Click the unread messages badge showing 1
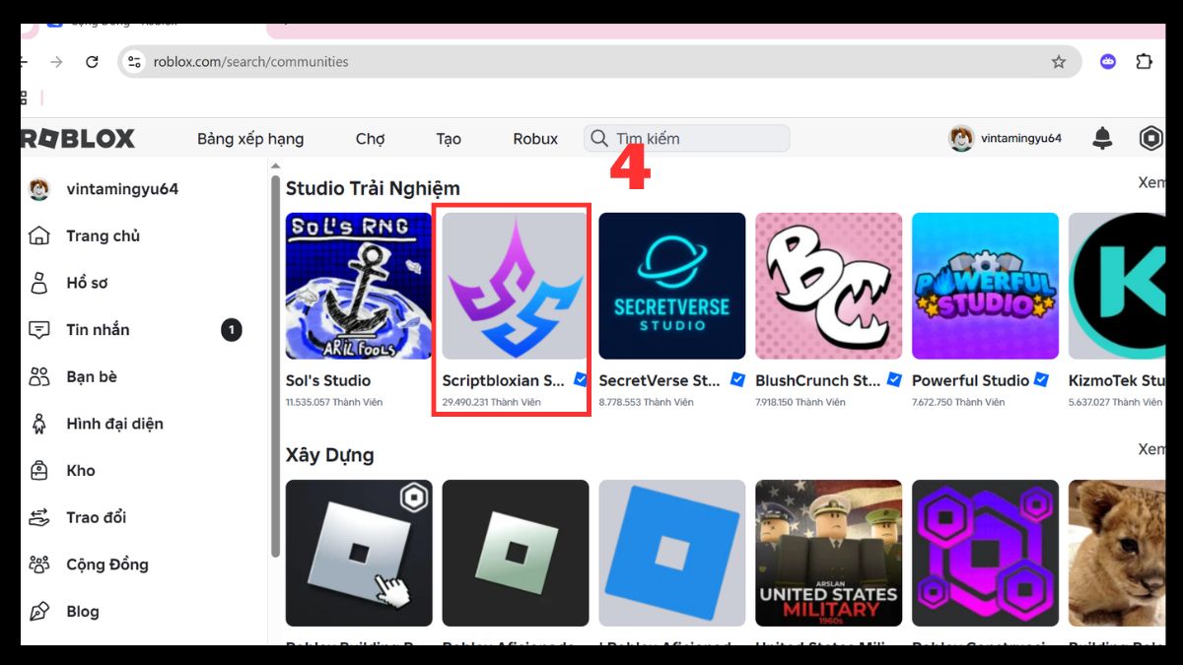Viewport: 1183px width, 665px height. click(232, 330)
